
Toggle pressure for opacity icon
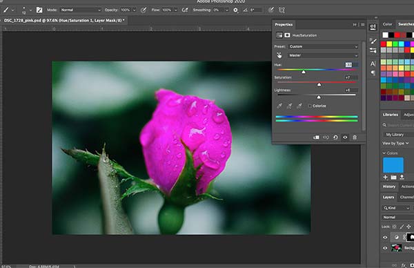point(144,10)
